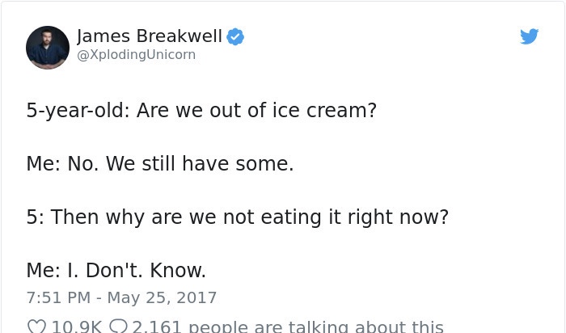Click the line "No. We still have some."
Screen dimensions: 566x333
(x=180, y=163)
